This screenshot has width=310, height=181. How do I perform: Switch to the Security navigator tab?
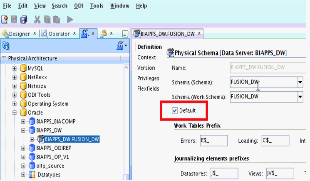point(103,34)
